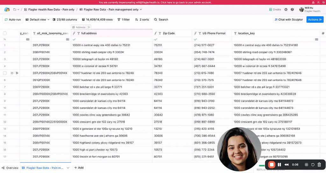Click the Chat with Sculptor button
Screen dimensions: 326x173
pos(288,20)
